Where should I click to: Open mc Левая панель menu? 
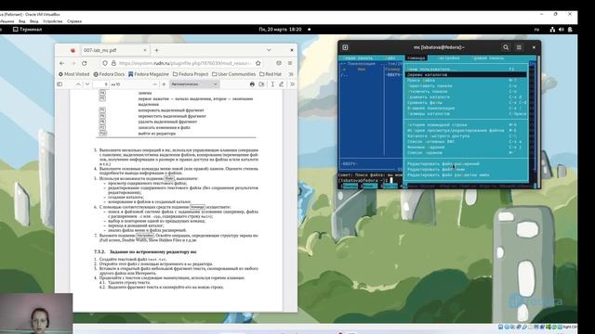[359, 58]
